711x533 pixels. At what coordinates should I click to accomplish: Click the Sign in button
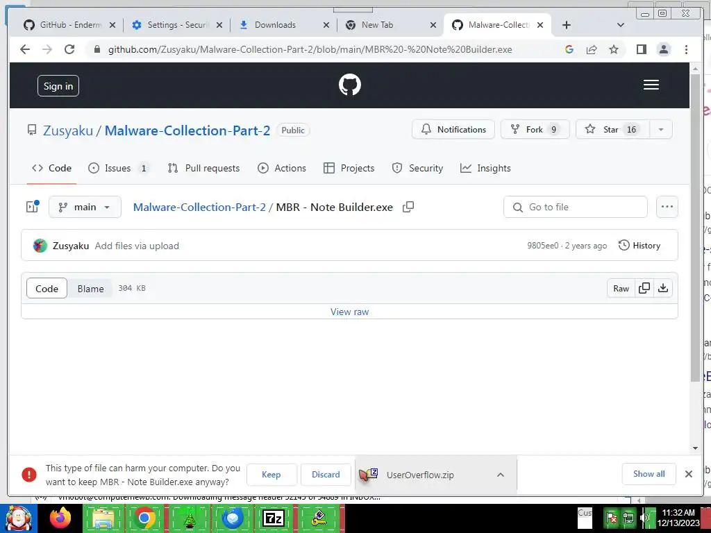click(x=58, y=85)
